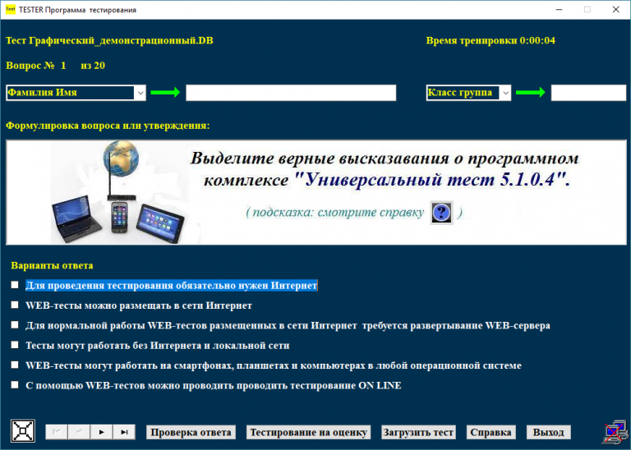Click the blue question mark help icon

point(442,213)
